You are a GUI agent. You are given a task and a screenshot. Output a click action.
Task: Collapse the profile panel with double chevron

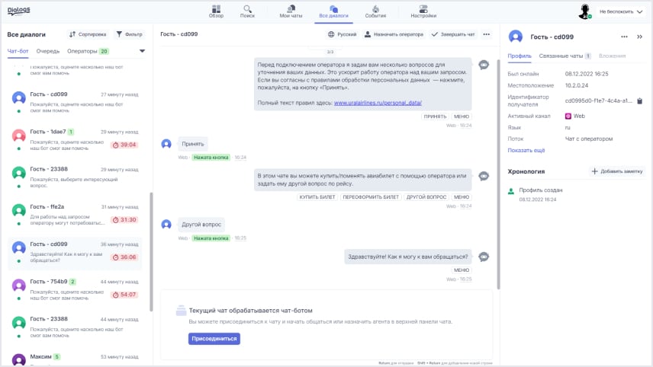click(640, 37)
